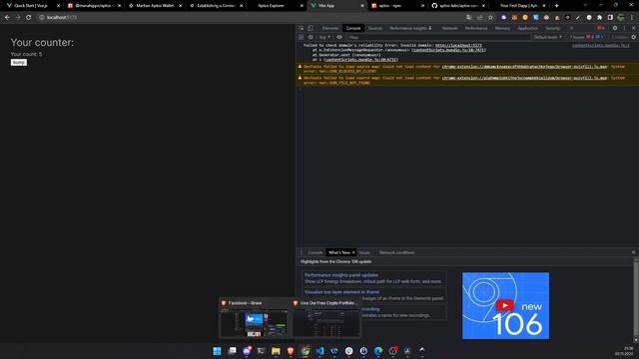Show the console sidebar
This screenshot has width=639, height=359.
click(x=302, y=37)
